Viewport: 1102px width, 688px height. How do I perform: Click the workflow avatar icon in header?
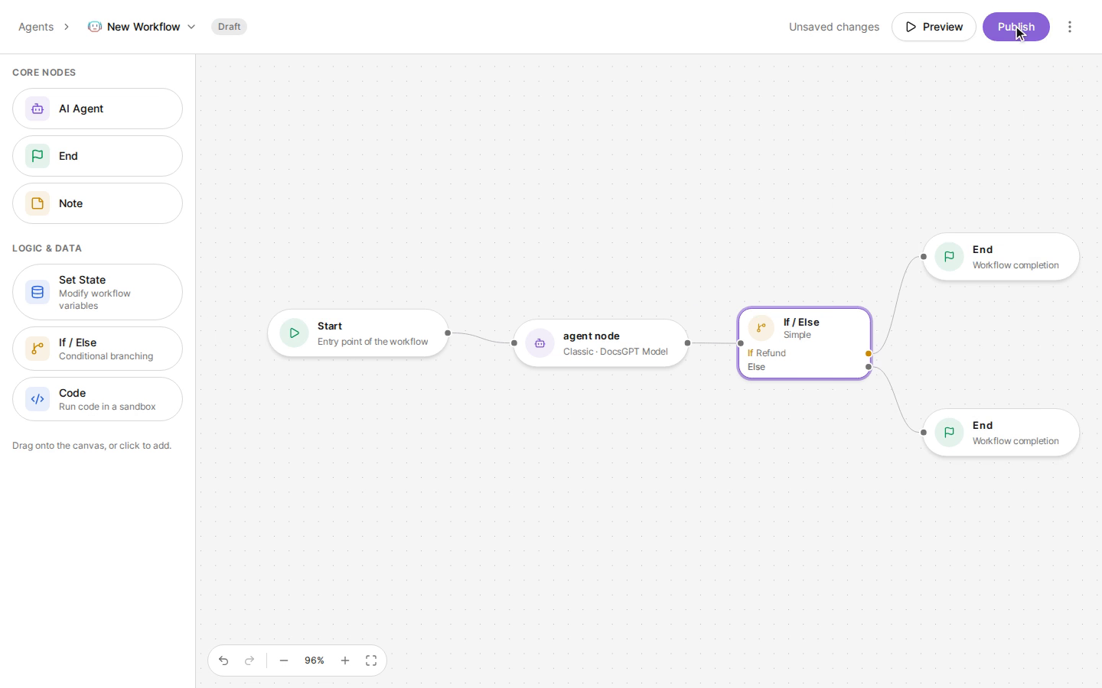(95, 27)
